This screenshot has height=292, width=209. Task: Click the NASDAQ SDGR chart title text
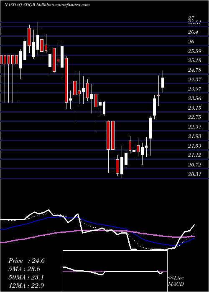47,5
